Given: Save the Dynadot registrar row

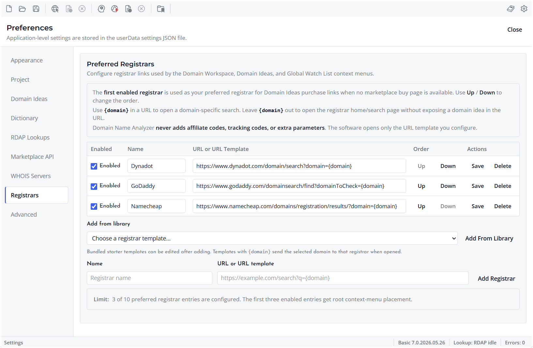Looking at the screenshot, I should click(478, 166).
